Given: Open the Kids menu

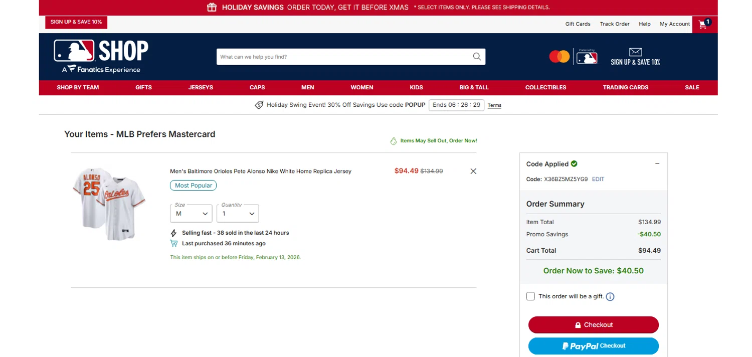Looking at the screenshot, I should tap(416, 87).
